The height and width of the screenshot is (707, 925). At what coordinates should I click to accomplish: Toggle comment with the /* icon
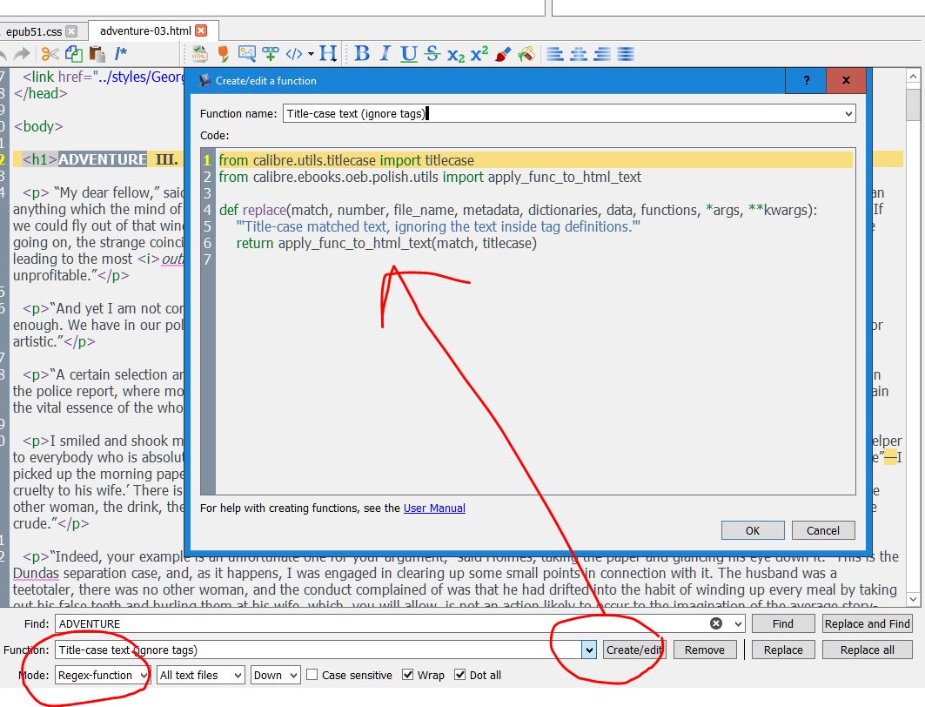120,54
